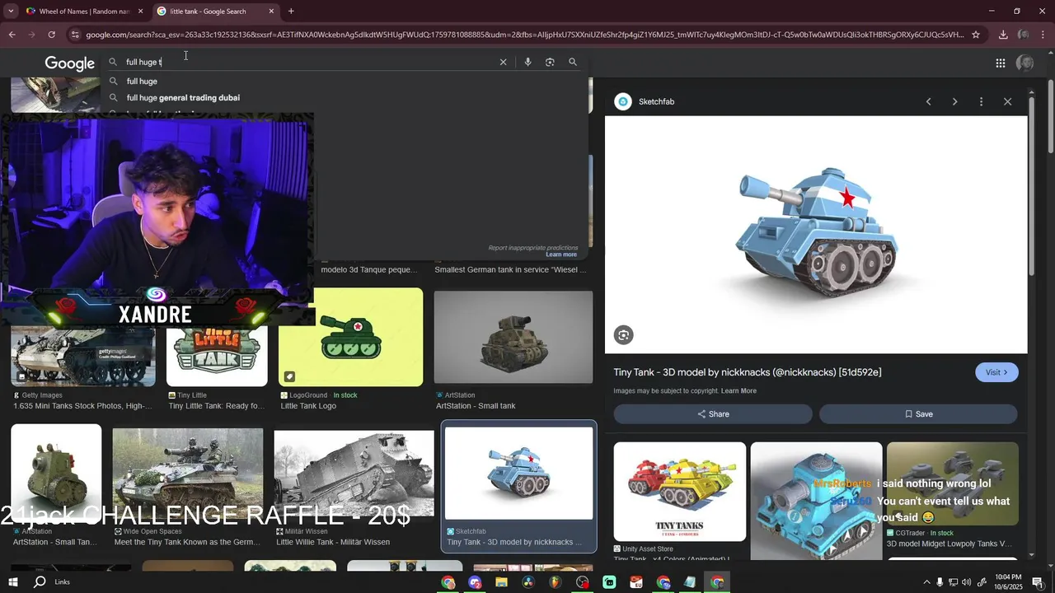Open the Little Willie Tank grayscale photo
1055x593 pixels.
(354, 475)
